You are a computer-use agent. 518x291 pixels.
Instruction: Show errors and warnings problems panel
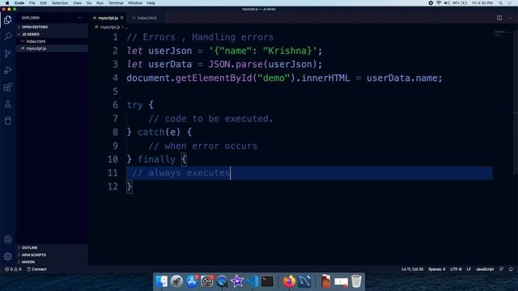(x=13, y=269)
